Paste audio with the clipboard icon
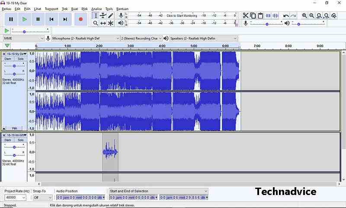 tap(261, 16)
